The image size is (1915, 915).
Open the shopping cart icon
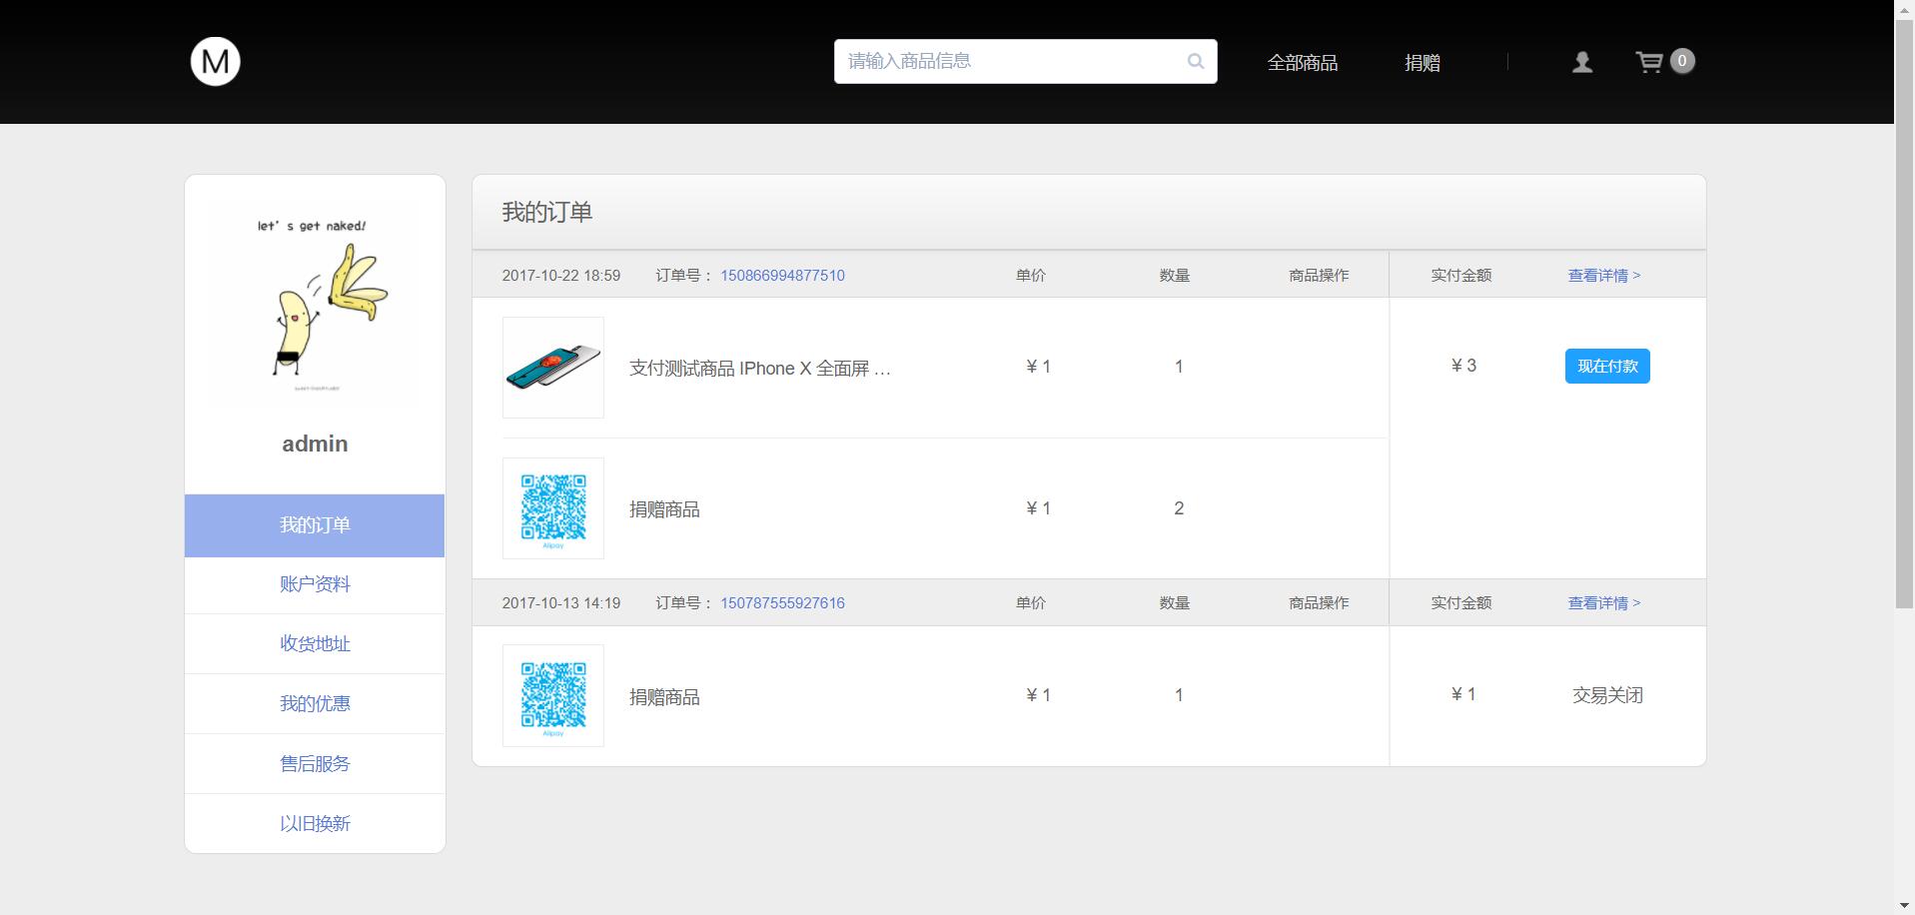(x=1649, y=62)
